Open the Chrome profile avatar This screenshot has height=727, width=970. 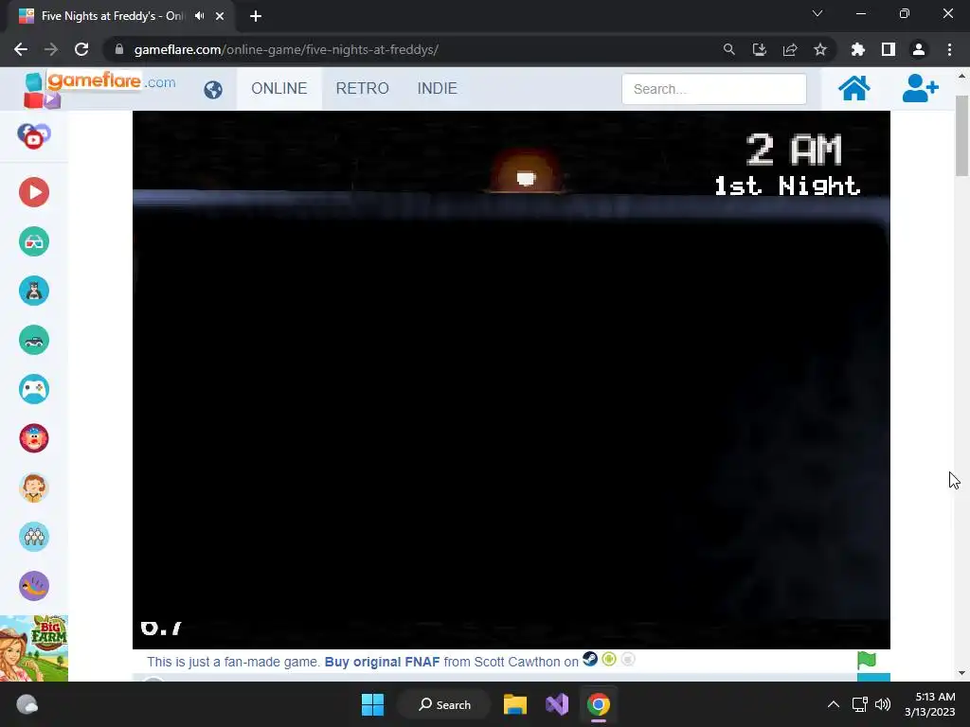tap(919, 49)
